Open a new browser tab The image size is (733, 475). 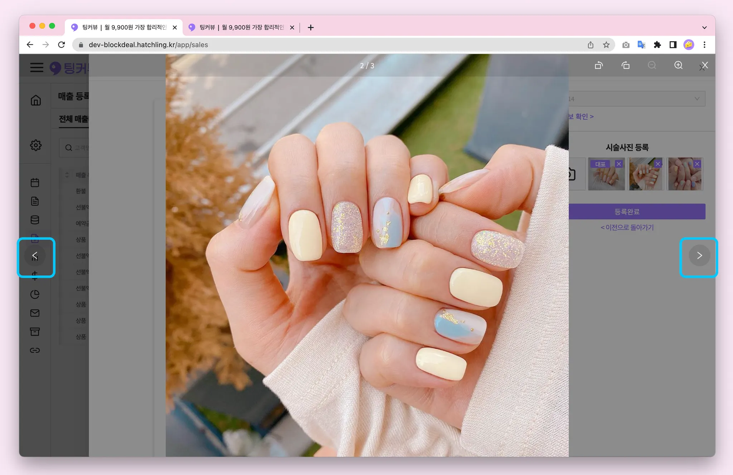pyautogui.click(x=310, y=28)
